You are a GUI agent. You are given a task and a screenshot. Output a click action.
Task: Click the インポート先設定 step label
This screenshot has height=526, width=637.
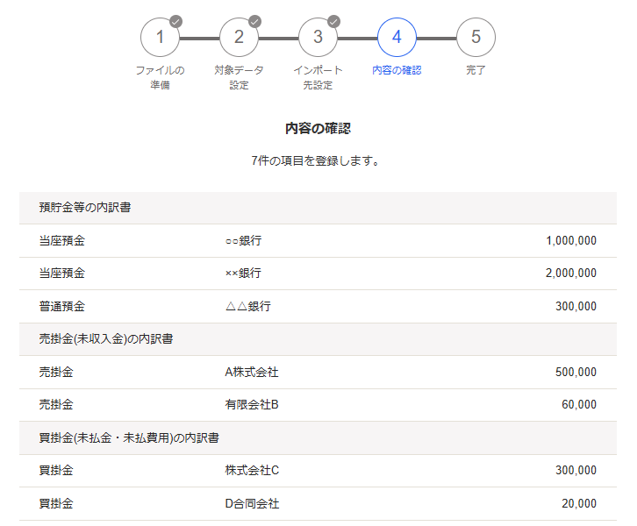[318, 77]
